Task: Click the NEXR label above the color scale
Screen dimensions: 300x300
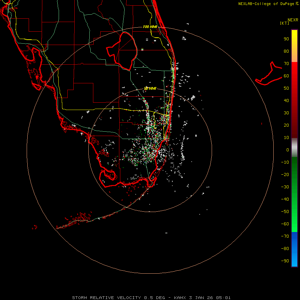Action: click(x=293, y=20)
